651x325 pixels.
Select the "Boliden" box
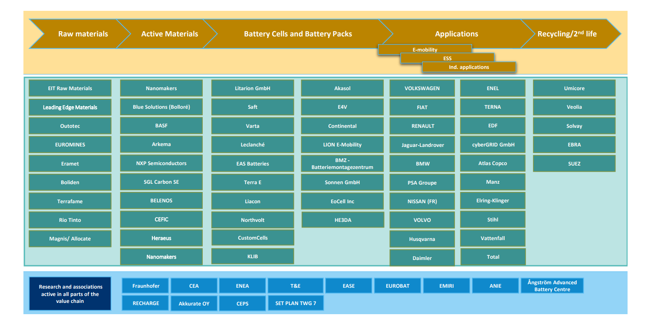pyautogui.click(x=70, y=182)
